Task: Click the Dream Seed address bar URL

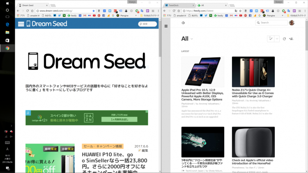Action: point(56,11)
